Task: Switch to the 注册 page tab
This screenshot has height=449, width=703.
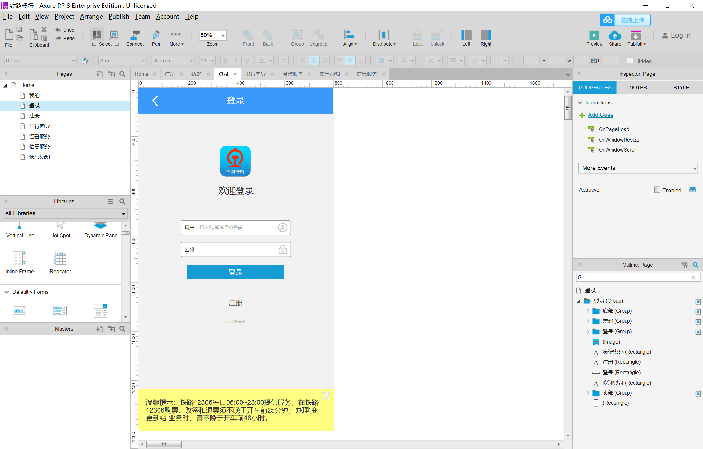Action: coord(170,74)
